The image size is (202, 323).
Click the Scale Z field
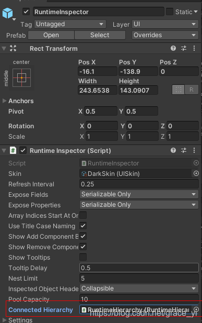[x=183, y=136]
